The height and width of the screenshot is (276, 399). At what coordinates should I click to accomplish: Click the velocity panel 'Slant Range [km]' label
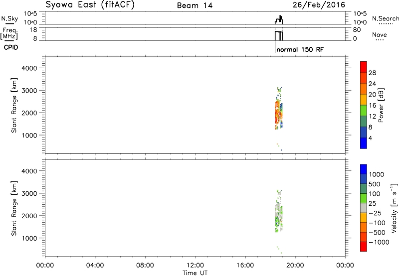pos(14,208)
